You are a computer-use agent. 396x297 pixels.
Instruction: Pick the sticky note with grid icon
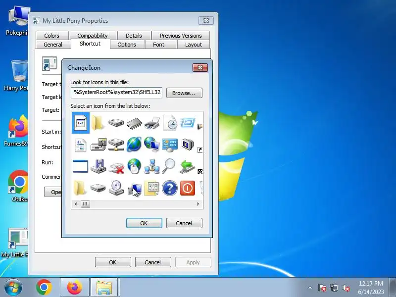[x=151, y=188]
